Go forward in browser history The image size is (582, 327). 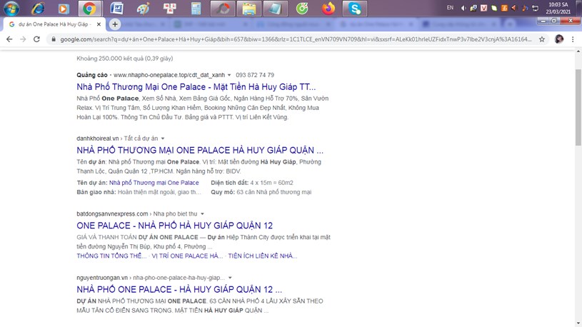point(23,39)
